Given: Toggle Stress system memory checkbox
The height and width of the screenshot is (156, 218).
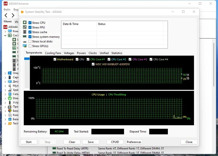Looking at the screenshot, I should [30, 37].
